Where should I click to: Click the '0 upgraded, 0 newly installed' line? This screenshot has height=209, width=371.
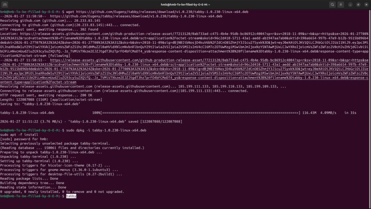coord(62,192)
